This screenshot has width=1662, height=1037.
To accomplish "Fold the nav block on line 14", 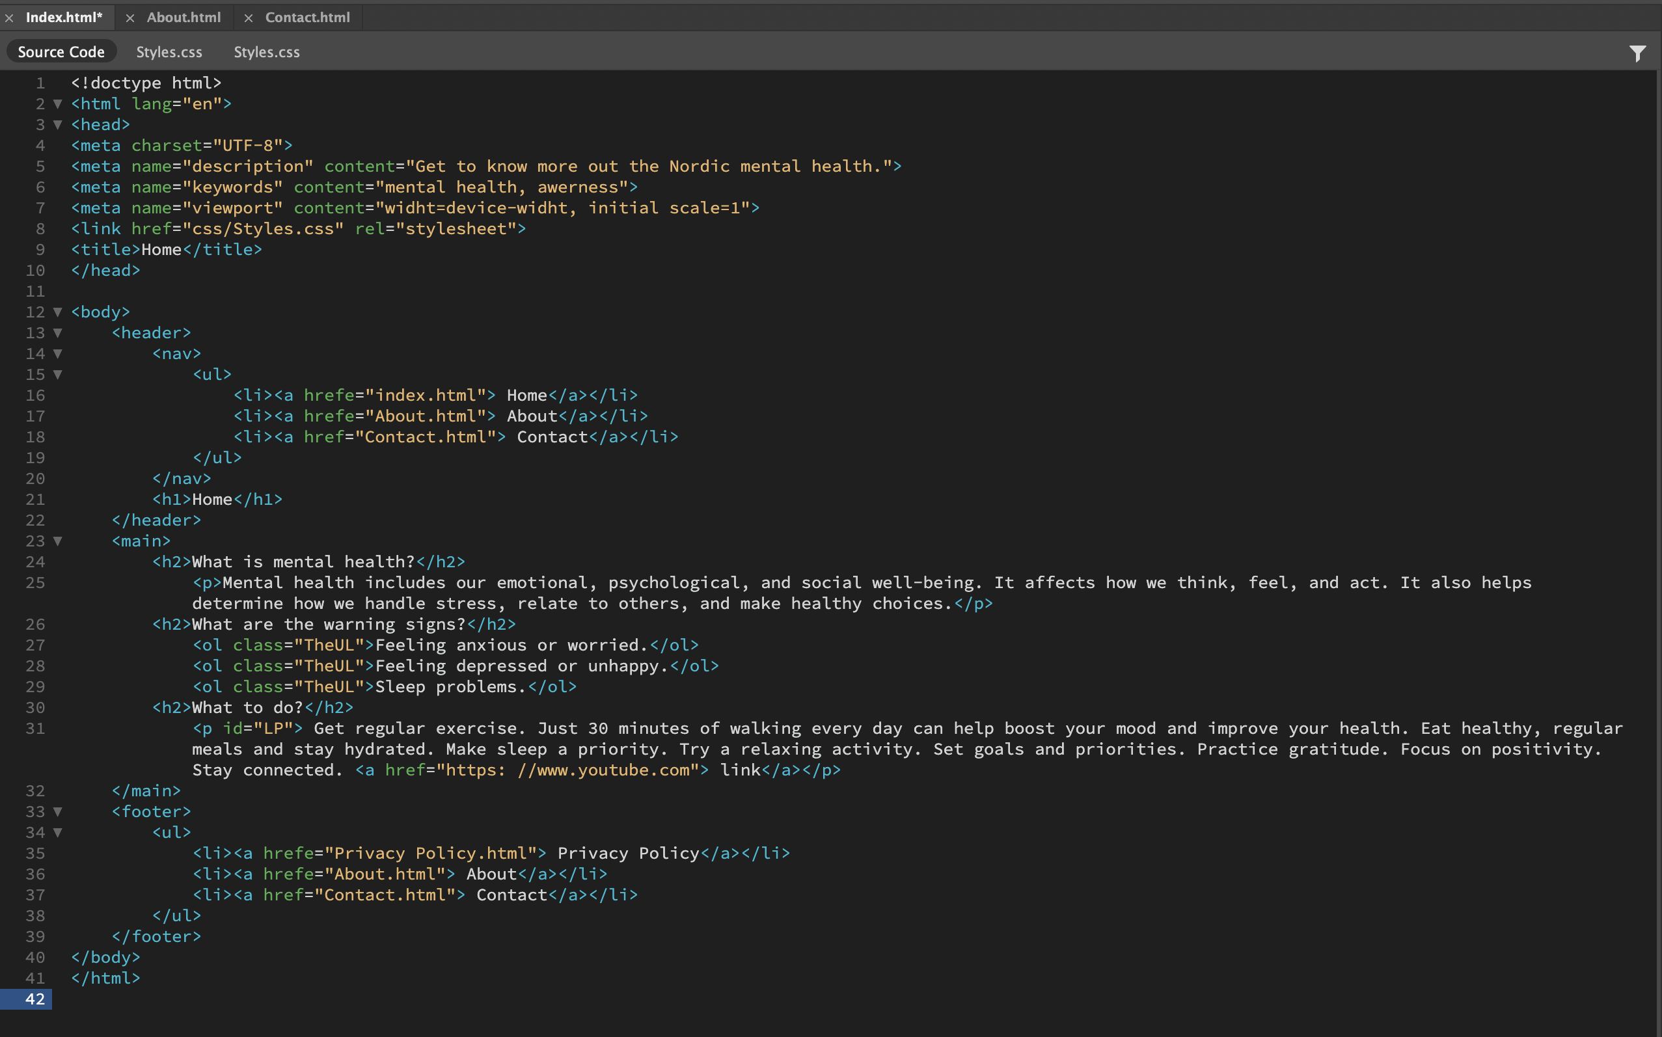I will point(59,354).
